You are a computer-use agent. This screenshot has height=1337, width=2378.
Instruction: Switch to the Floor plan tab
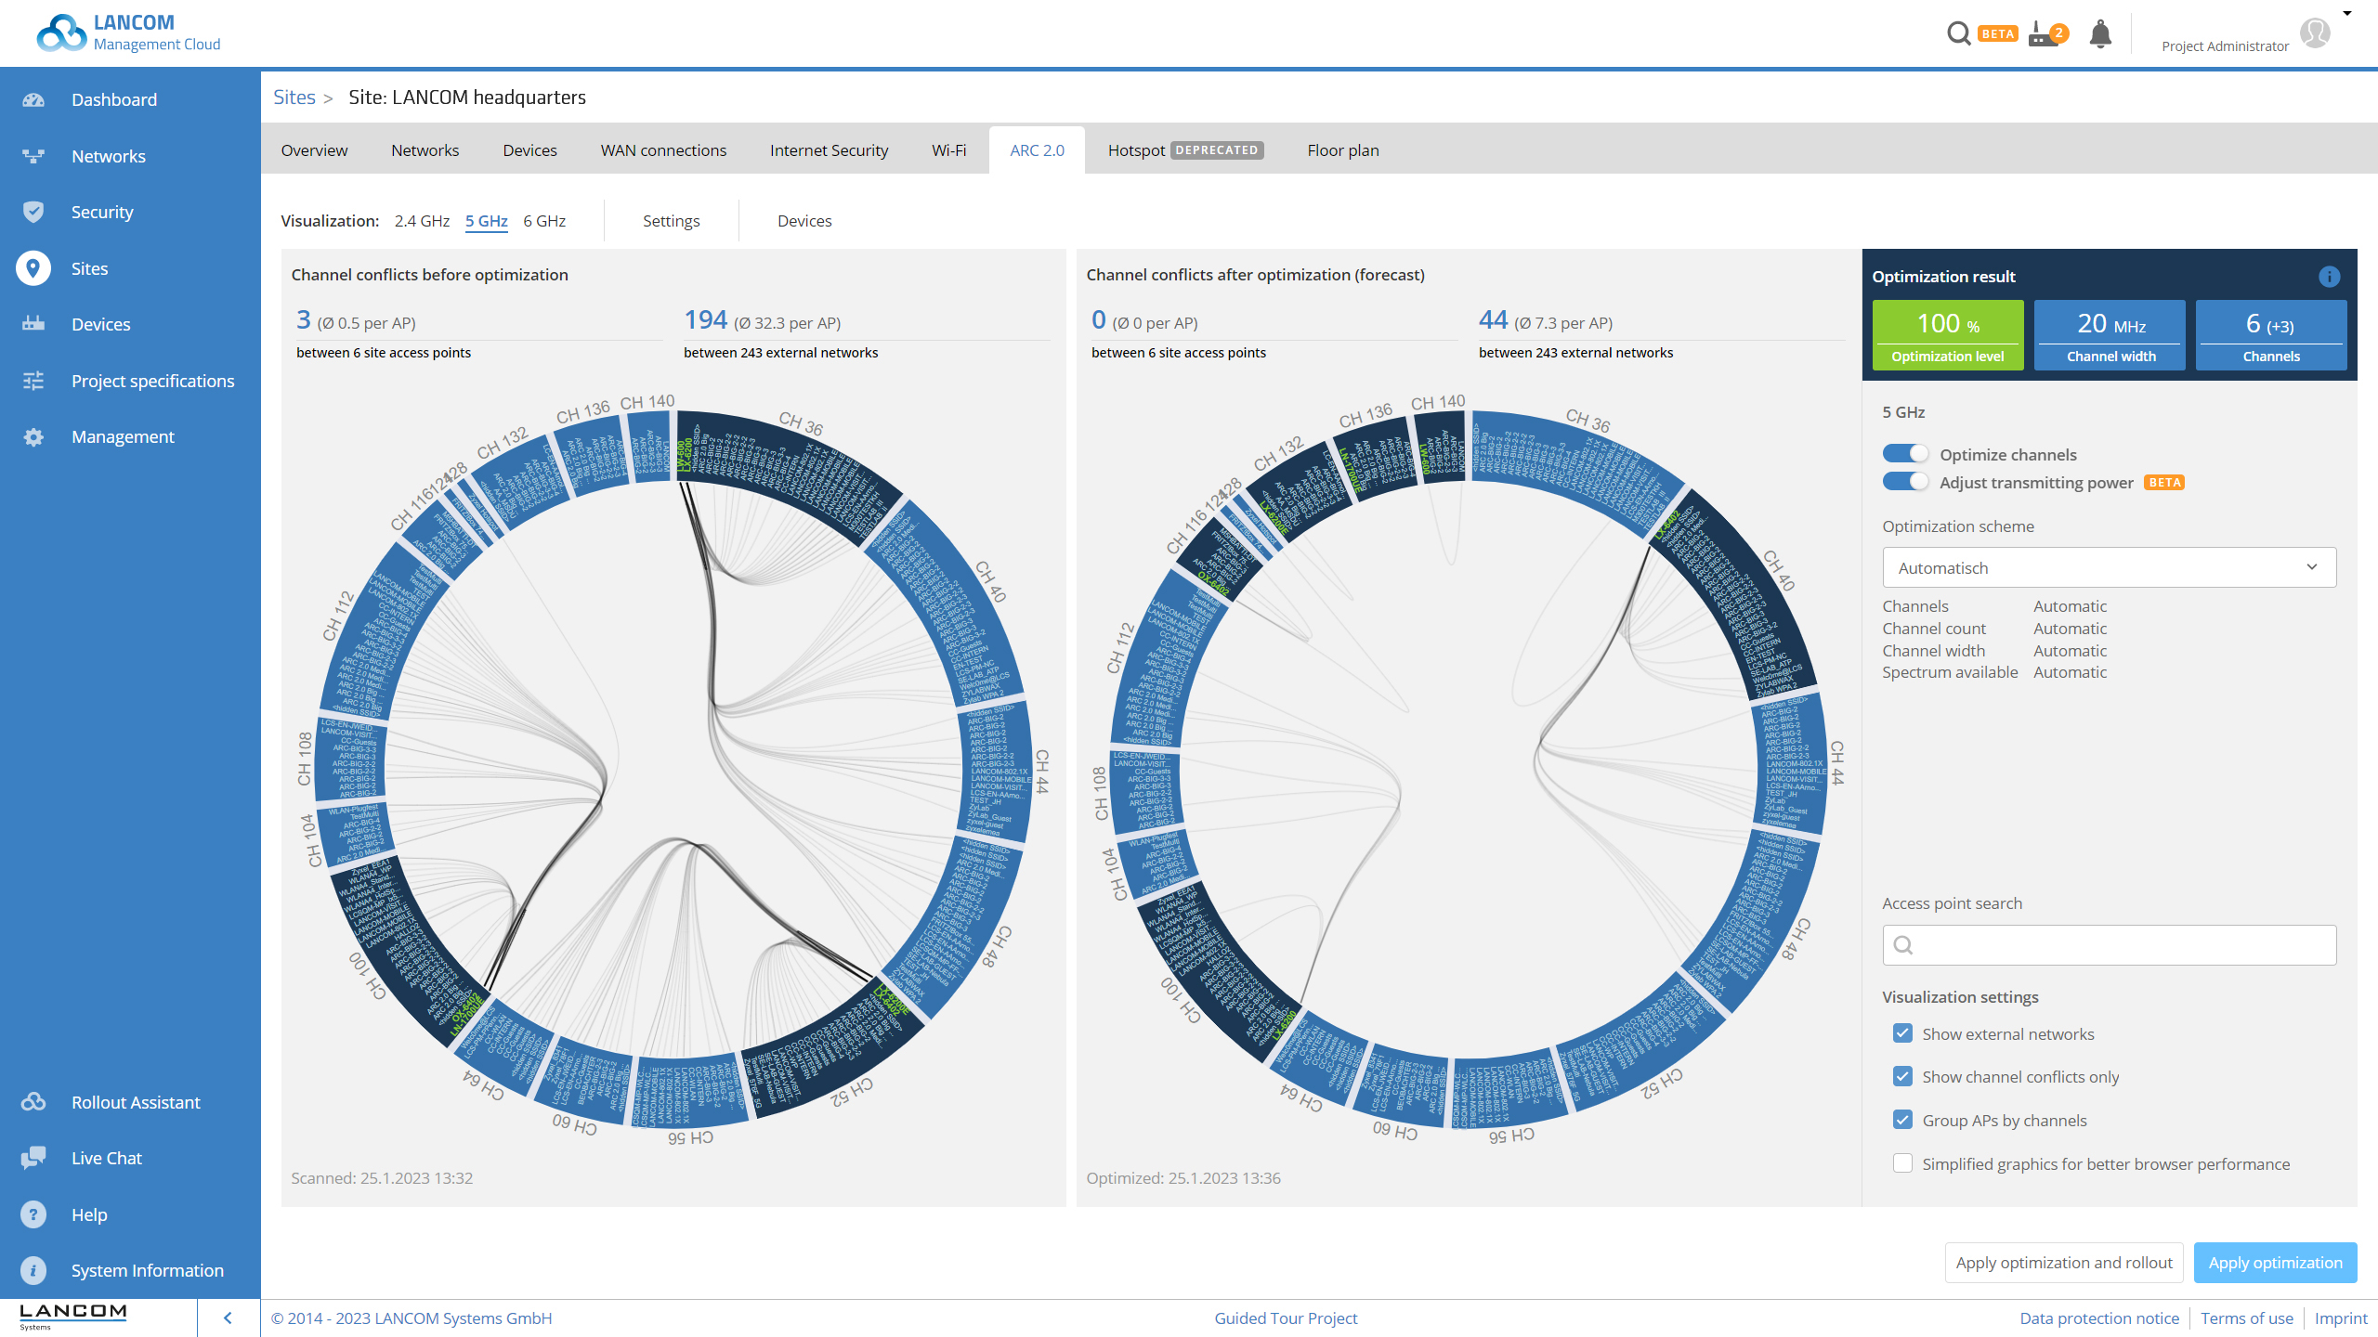[x=1343, y=149]
